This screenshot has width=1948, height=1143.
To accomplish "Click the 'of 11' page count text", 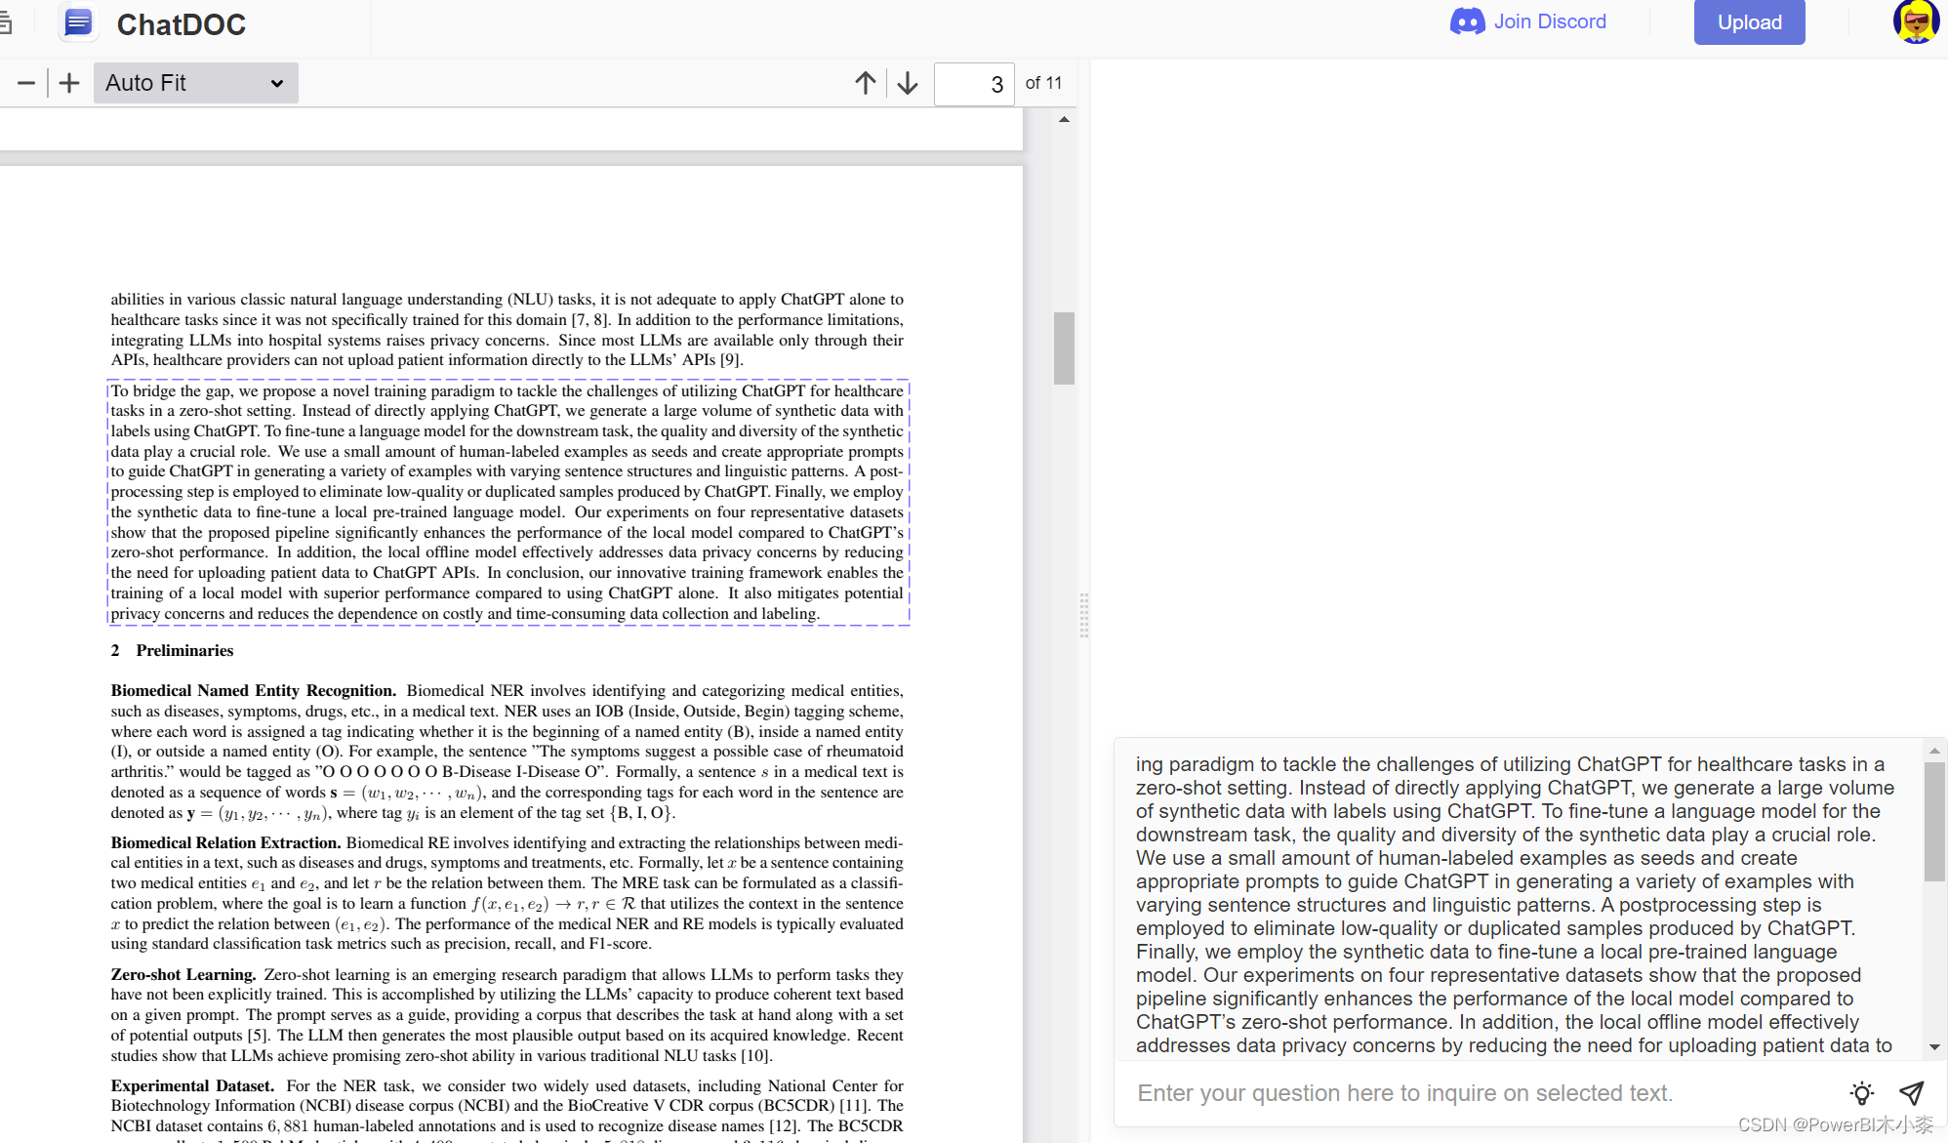I will (1043, 83).
